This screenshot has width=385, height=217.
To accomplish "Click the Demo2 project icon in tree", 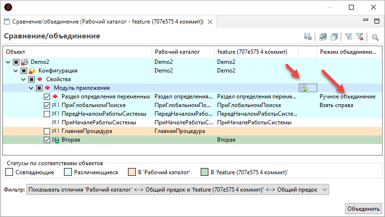I will pos(25,62).
